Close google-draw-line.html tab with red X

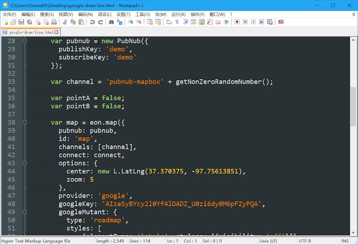[x=56, y=32]
